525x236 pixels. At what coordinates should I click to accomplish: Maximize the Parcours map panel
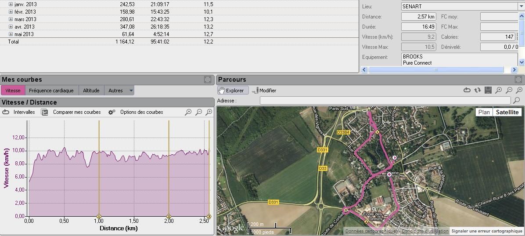click(518, 80)
